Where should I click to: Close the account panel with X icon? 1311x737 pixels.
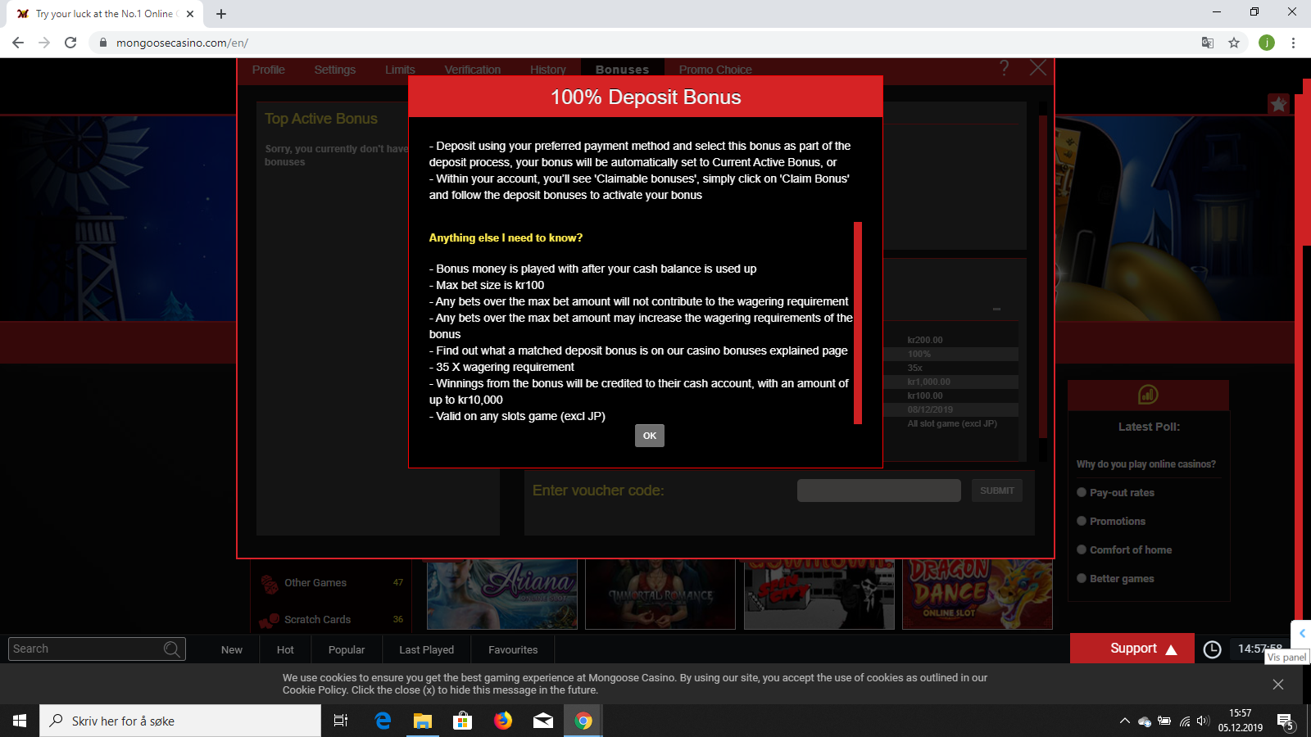pos(1038,68)
